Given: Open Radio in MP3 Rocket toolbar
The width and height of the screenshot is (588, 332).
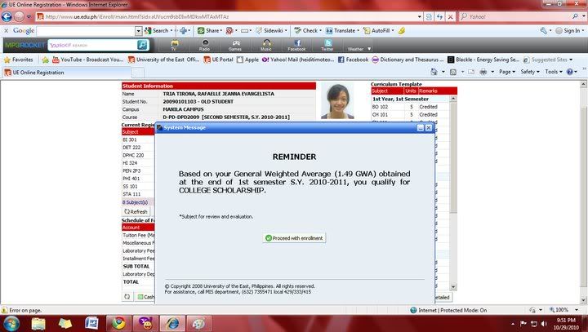Looking at the screenshot, I should (x=204, y=45).
